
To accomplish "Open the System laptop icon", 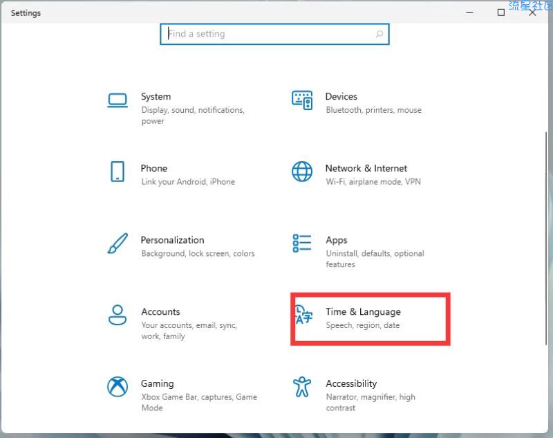I will 118,100.
